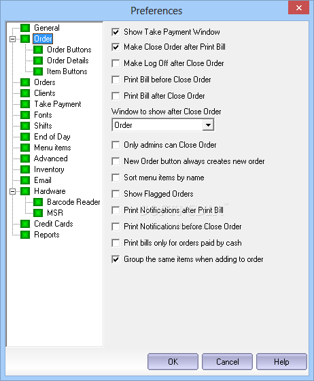Collapse the Order tree node

(x=13, y=39)
